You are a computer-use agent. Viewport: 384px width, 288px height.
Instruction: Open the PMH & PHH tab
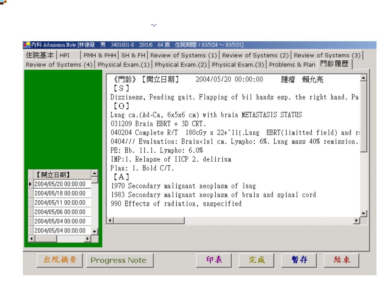pyautogui.click(x=99, y=55)
